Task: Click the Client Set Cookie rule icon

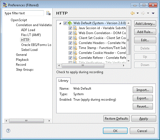Action: [75, 38]
